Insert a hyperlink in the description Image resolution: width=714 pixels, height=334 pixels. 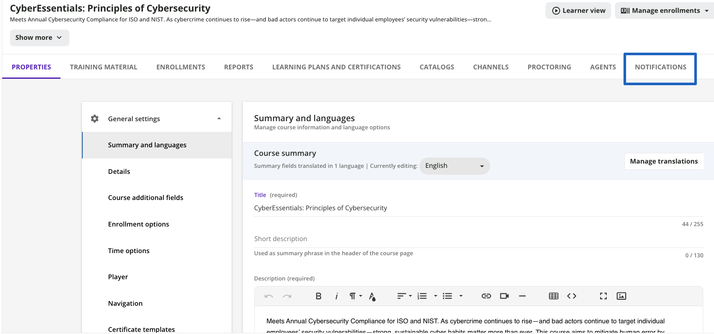(486, 296)
